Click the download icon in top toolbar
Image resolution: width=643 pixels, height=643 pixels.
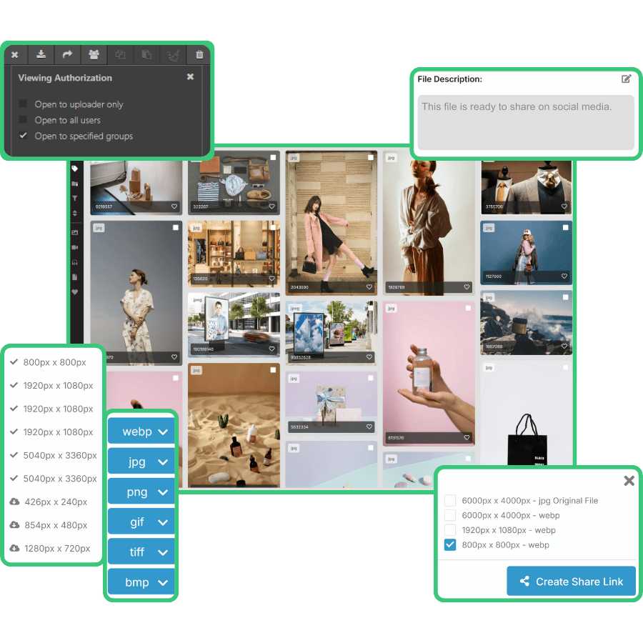coord(41,54)
